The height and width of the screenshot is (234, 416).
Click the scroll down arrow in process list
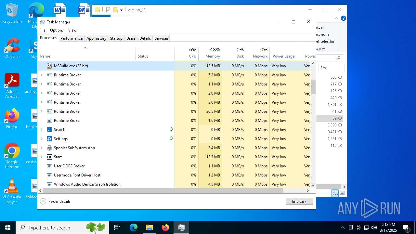tap(313, 185)
